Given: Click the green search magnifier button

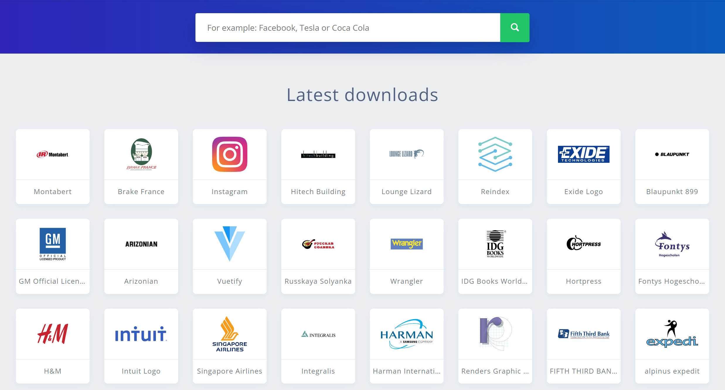Looking at the screenshot, I should coord(515,28).
